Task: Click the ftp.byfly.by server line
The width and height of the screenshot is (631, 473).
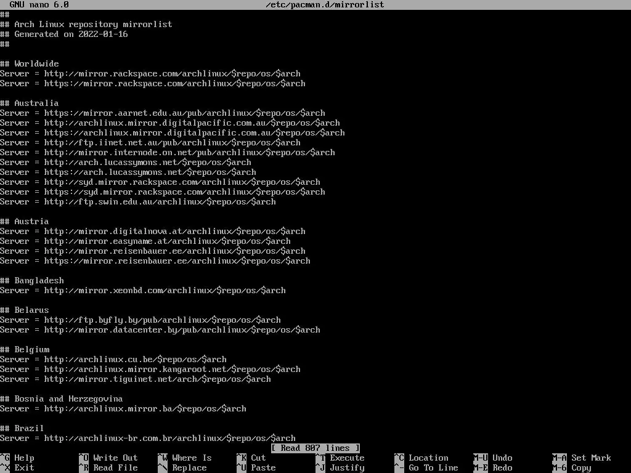Action: click(x=140, y=320)
